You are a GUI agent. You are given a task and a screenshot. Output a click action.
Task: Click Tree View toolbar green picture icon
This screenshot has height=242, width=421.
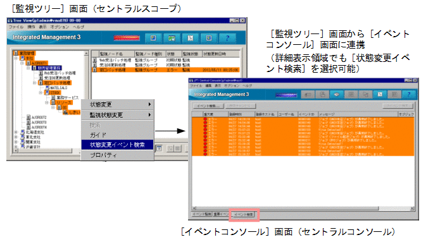tap(172, 38)
